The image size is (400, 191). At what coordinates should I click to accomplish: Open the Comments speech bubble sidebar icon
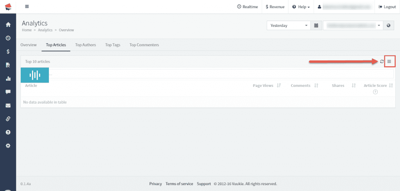pos(8,92)
